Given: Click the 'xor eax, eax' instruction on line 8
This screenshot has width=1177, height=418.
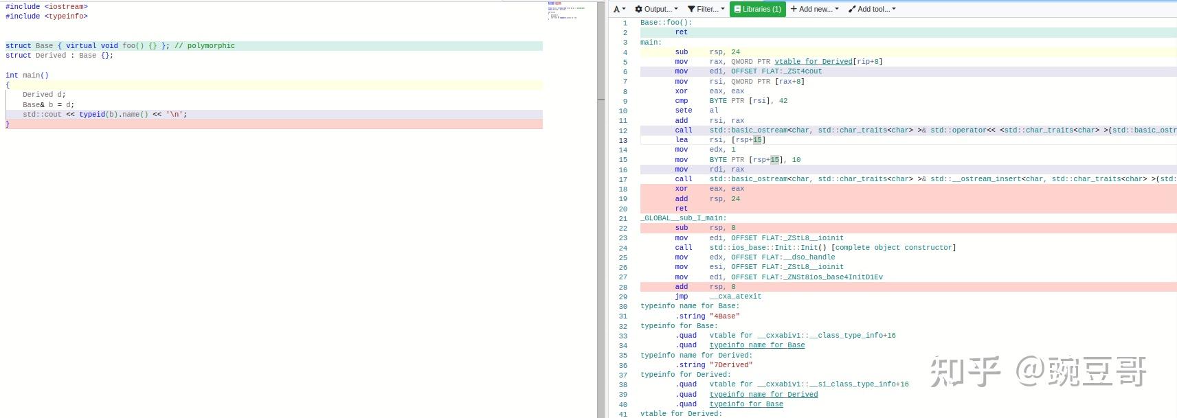Looking at the screenshot, I should click(709, 91).
